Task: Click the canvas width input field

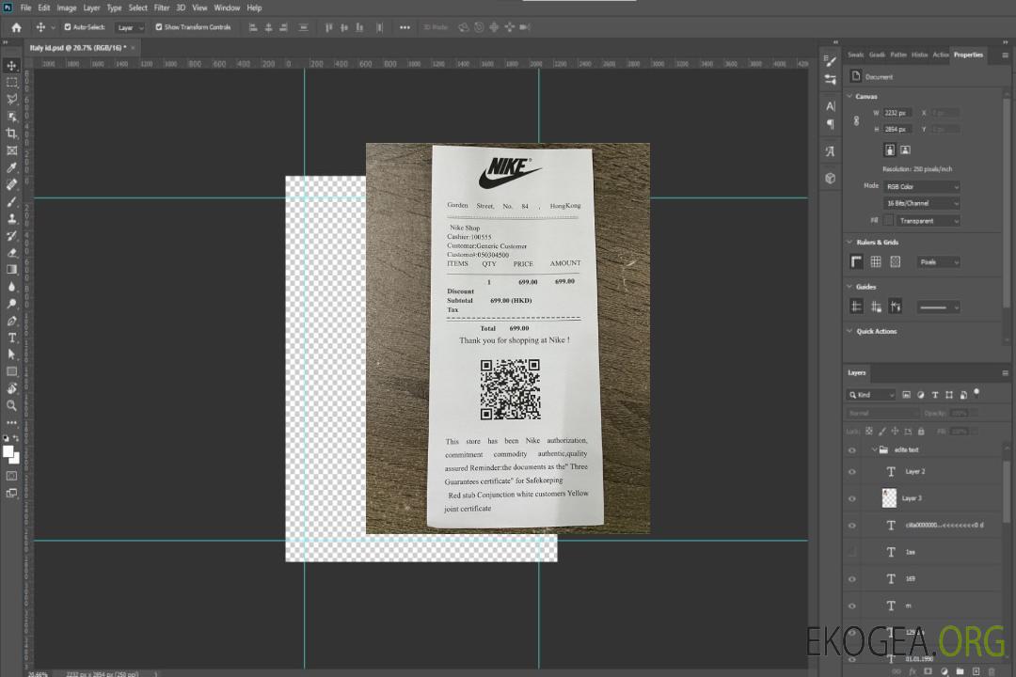Action: (897, 113)
